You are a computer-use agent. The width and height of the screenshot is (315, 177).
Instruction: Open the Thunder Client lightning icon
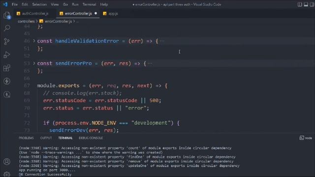[7, 81]
